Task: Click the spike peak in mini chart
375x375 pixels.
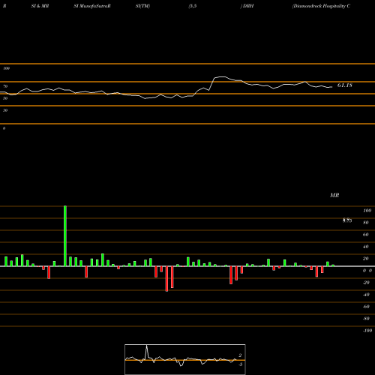Action: [x=147, y=346]
